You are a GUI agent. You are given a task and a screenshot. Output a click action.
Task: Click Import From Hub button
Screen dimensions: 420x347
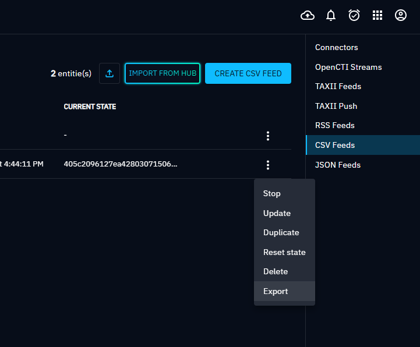tap(163, 73)
